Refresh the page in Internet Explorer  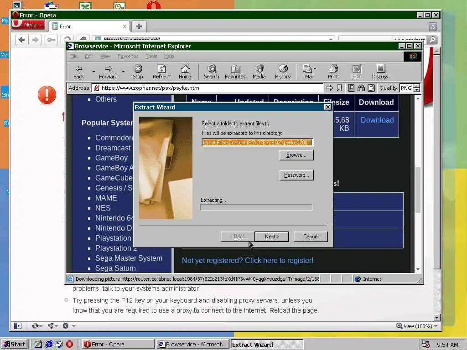point(161,72)
